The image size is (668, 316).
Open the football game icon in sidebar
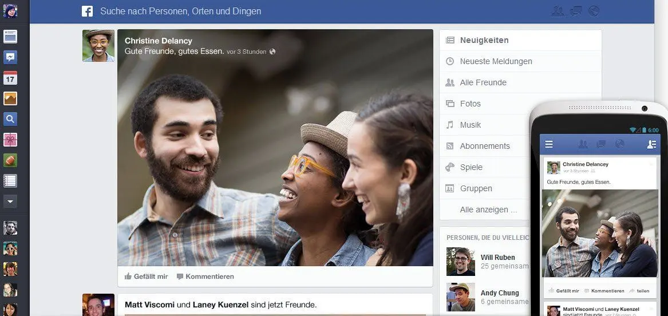pyautogui.click(x=10, y=160)
